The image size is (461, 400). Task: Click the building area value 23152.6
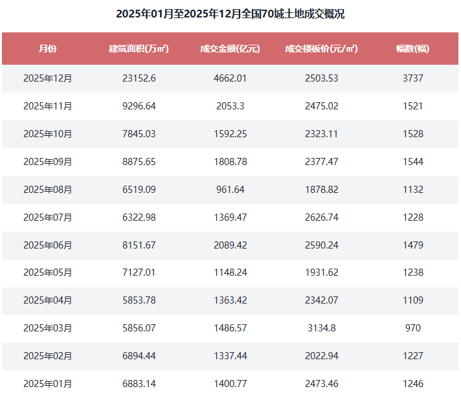pos(139,78)
